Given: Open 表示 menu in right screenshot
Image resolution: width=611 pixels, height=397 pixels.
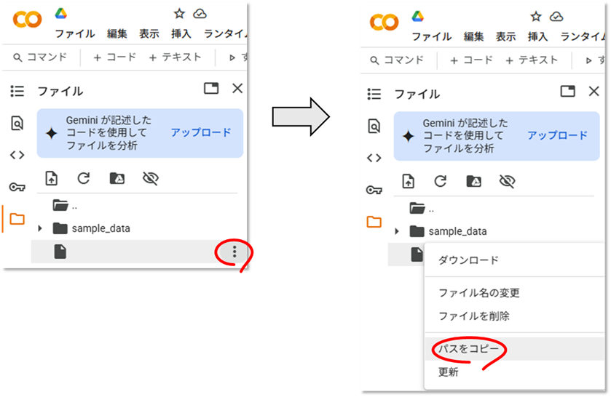Looking at the screenshot, I should click(x=506, y=36).
